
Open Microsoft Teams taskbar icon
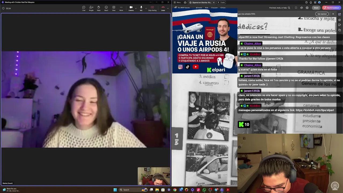coord(222,190)
